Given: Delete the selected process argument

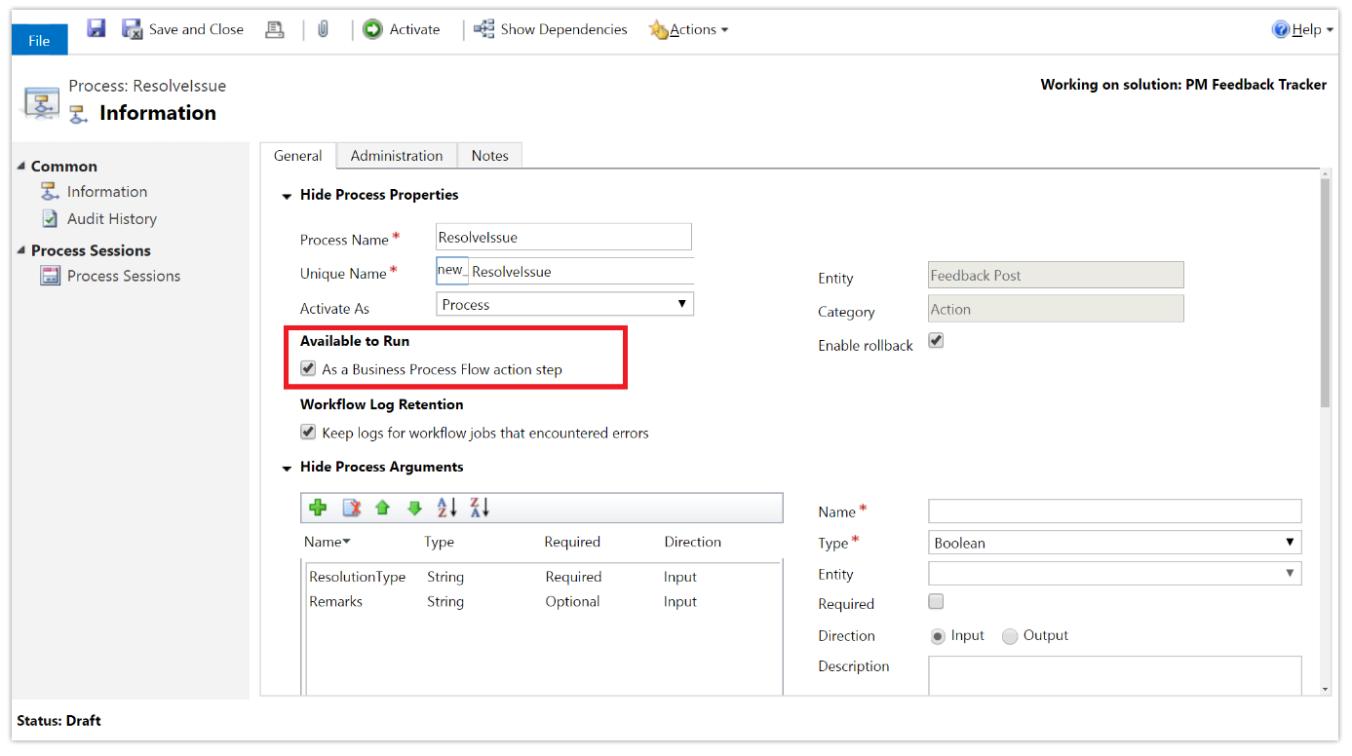Looking at the screenshot, I should (351, 508).
